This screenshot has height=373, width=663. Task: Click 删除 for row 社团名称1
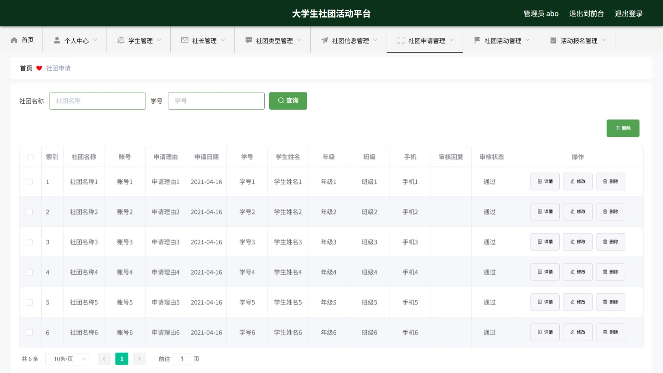coord(610,181)
